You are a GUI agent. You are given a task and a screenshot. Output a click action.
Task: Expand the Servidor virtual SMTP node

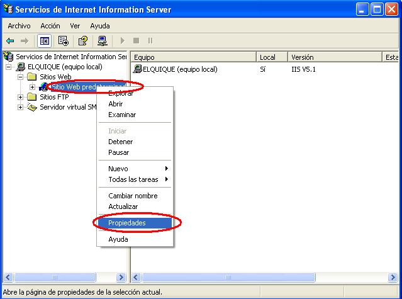pos(20,107)
